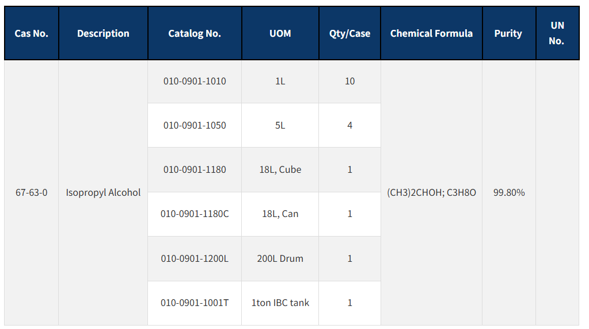Select catalog number 010-0901-1200L
Screen dimensions: 589x329
195,258
